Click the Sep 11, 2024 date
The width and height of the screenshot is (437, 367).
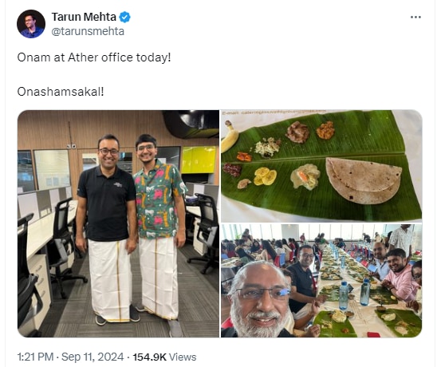coord(93,357)
